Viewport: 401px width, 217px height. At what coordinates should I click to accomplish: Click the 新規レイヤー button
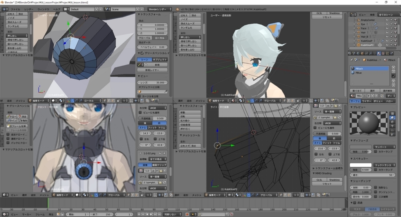pos(152,70)
